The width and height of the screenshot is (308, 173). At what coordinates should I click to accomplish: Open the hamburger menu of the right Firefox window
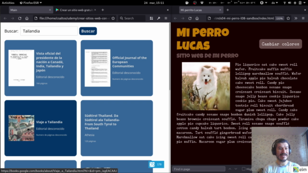303,18
